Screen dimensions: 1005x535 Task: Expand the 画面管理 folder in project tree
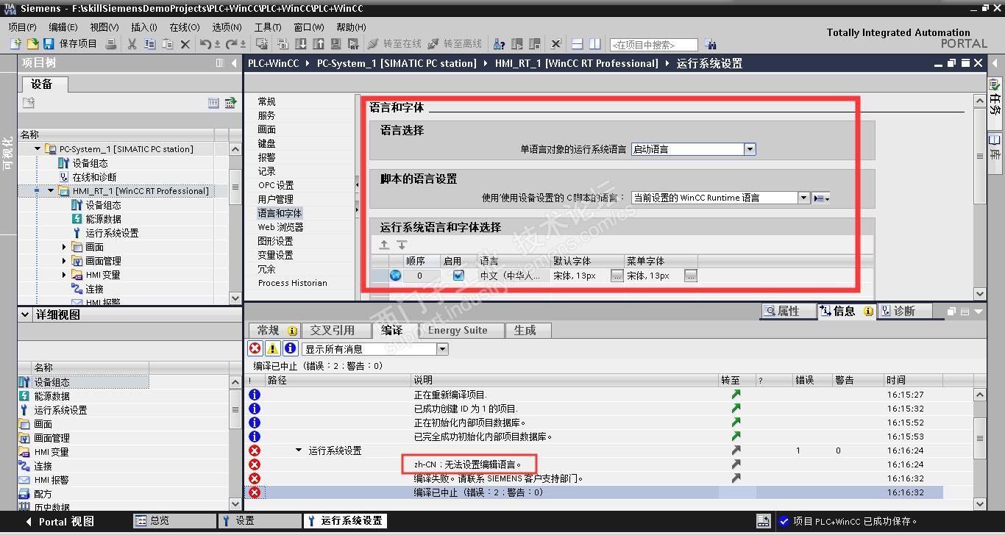tap(65, 261)
